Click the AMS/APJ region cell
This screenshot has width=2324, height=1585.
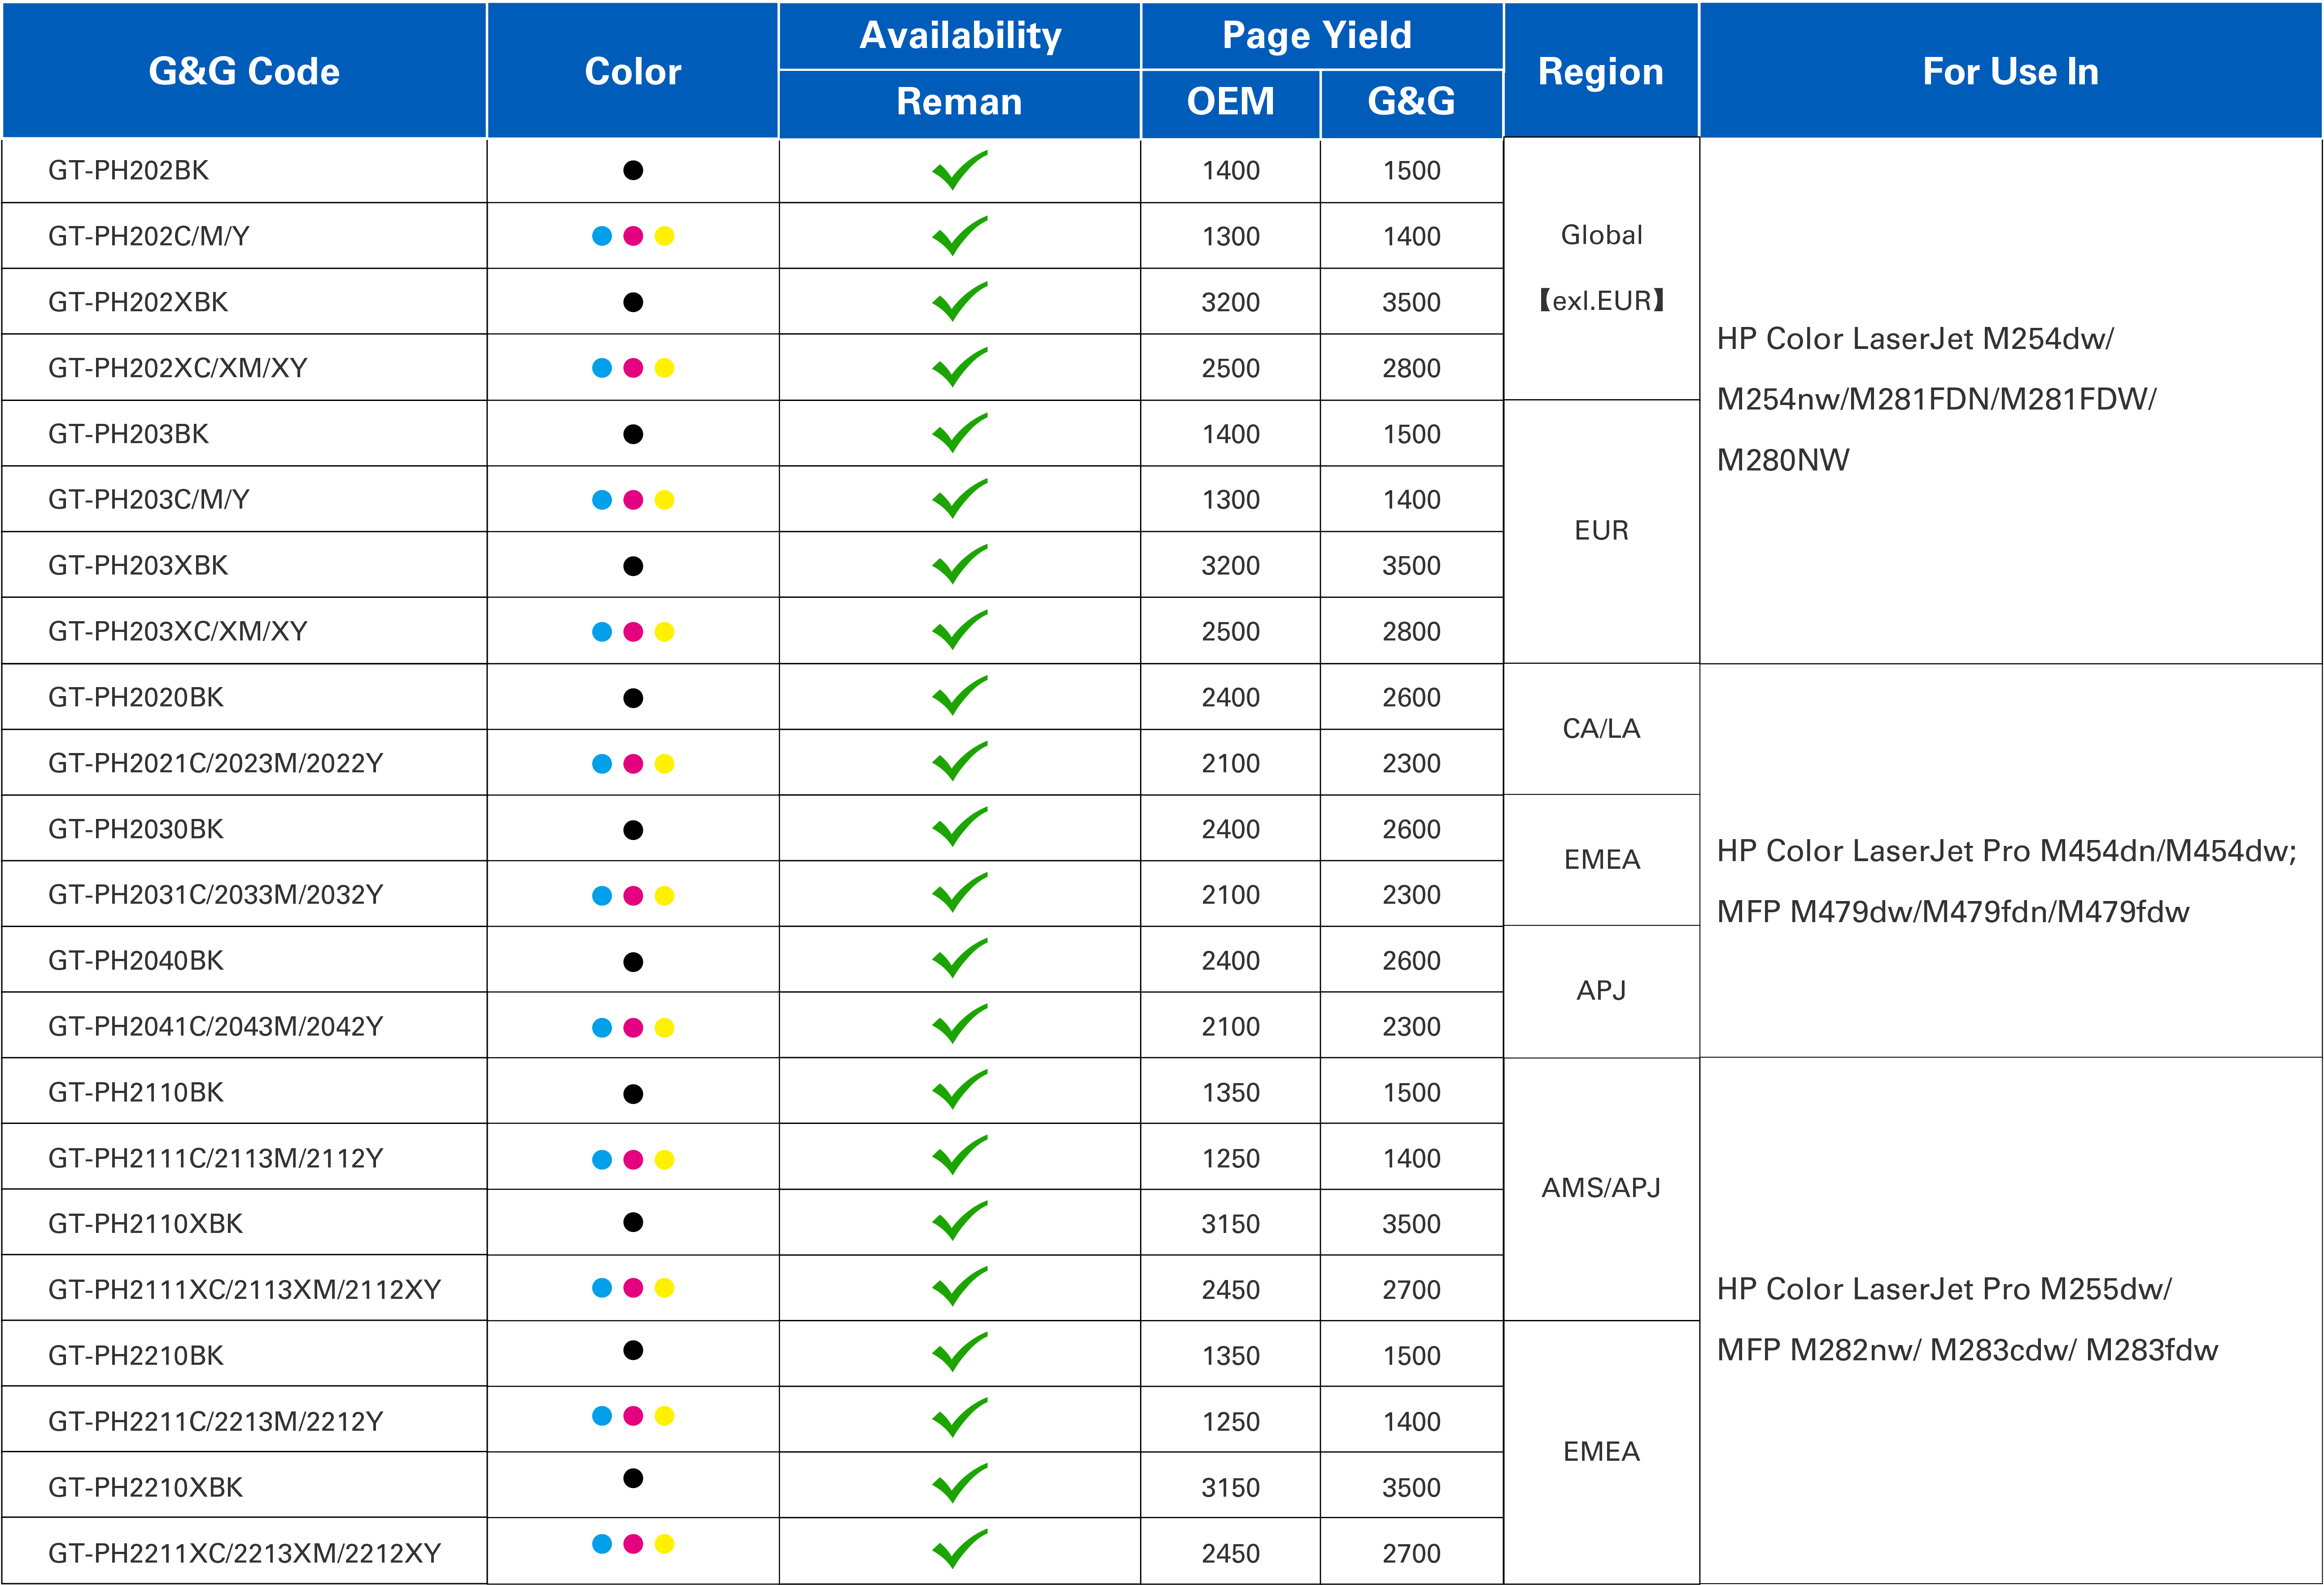tap(1601, 1187)
